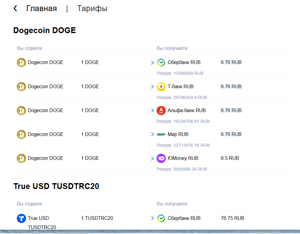
Task: Click the Альфа-банк logo icon
Action: tap(161, 111)
